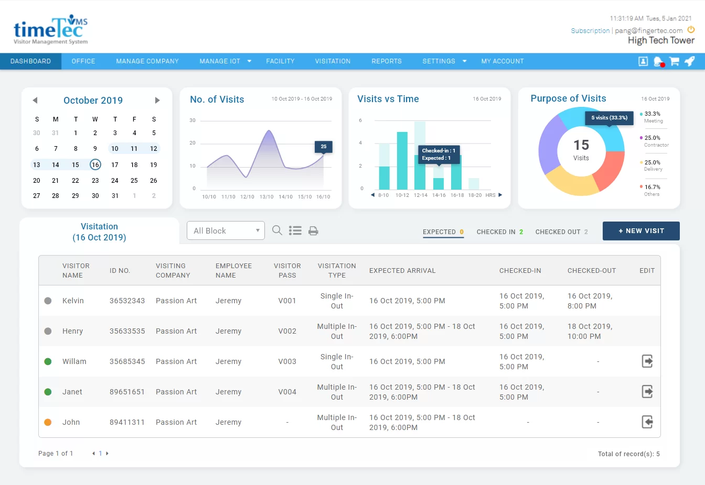Click the TimeTec VMS logo
This screenshot has height=485, width=705.
pyautogui.click(x=50, y=30)
